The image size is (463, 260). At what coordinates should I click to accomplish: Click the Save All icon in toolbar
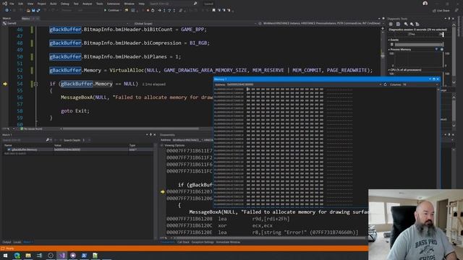38,10
